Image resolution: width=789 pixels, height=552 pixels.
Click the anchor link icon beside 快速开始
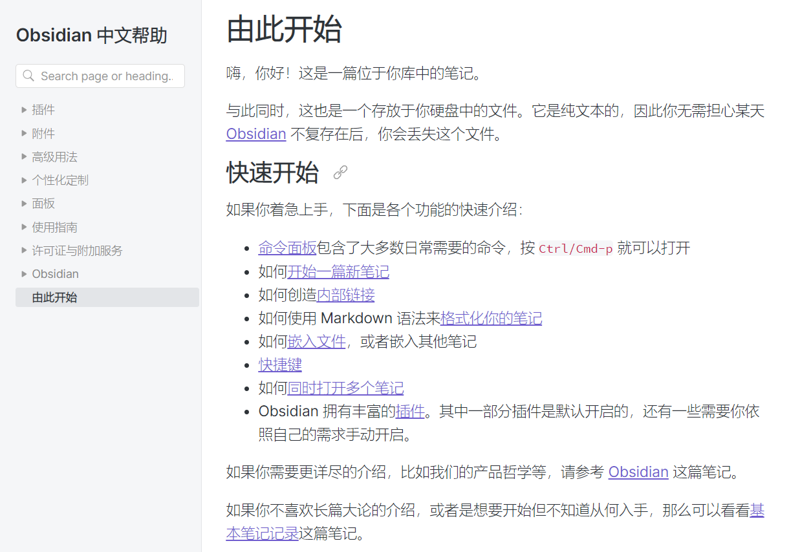[x=340, y=173]
